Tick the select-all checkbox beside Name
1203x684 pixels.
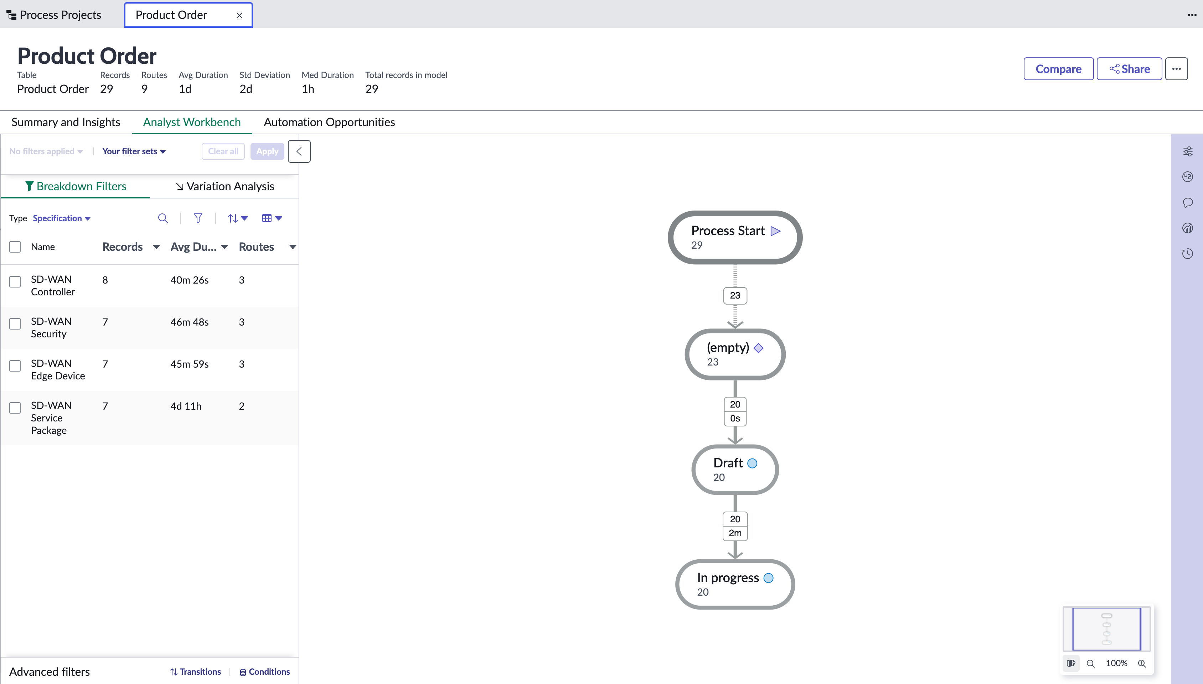tap(15, 247)
